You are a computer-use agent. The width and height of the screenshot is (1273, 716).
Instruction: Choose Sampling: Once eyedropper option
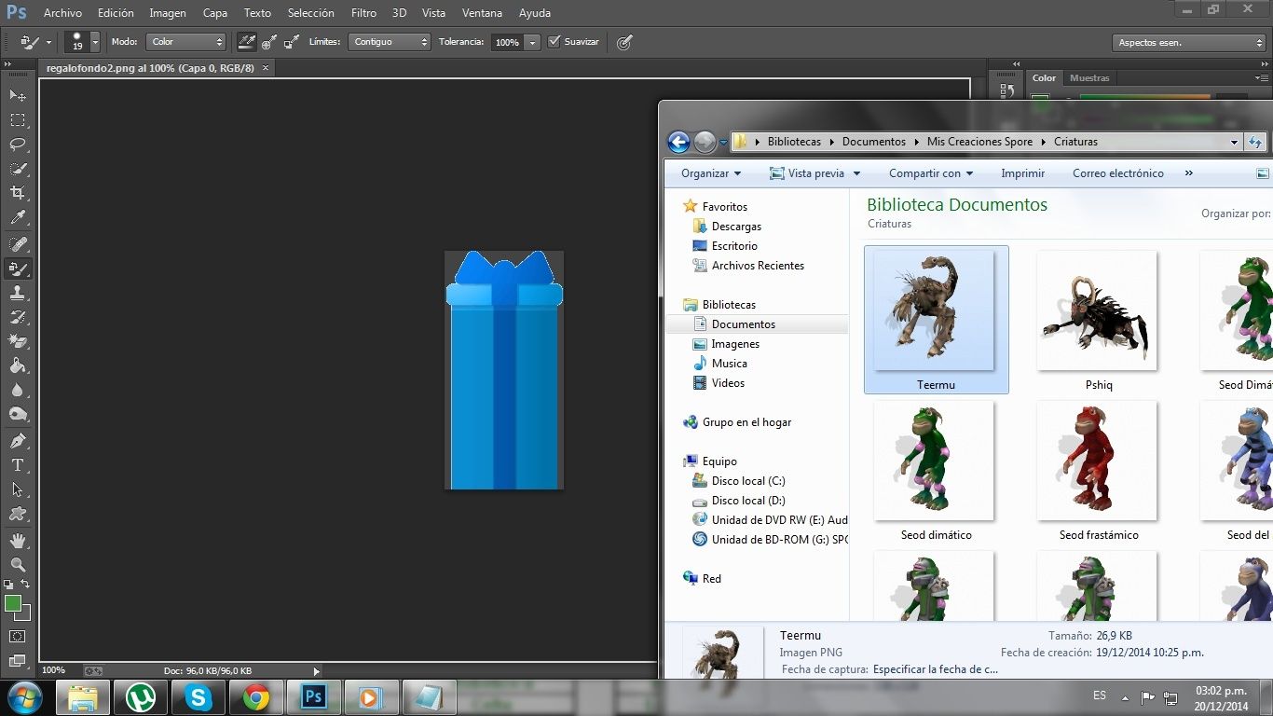click(x=269, y=42)
